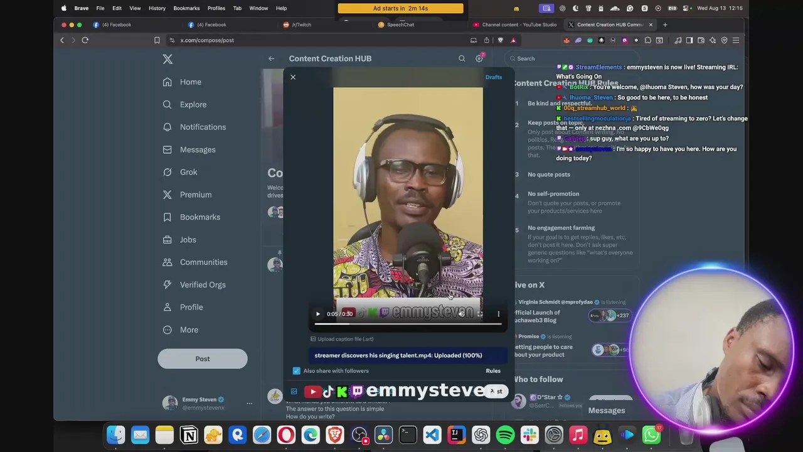Open Verified Orgs in sidebar
The image size is (803, 452).
194,285
